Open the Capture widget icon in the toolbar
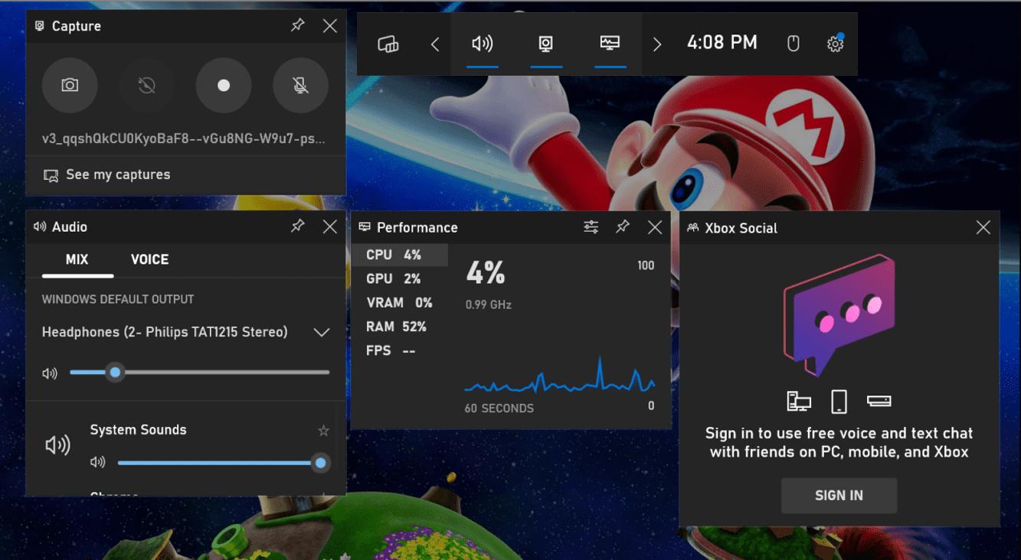The width and height of the screenshot is (1021, 560). coord(545,44)
